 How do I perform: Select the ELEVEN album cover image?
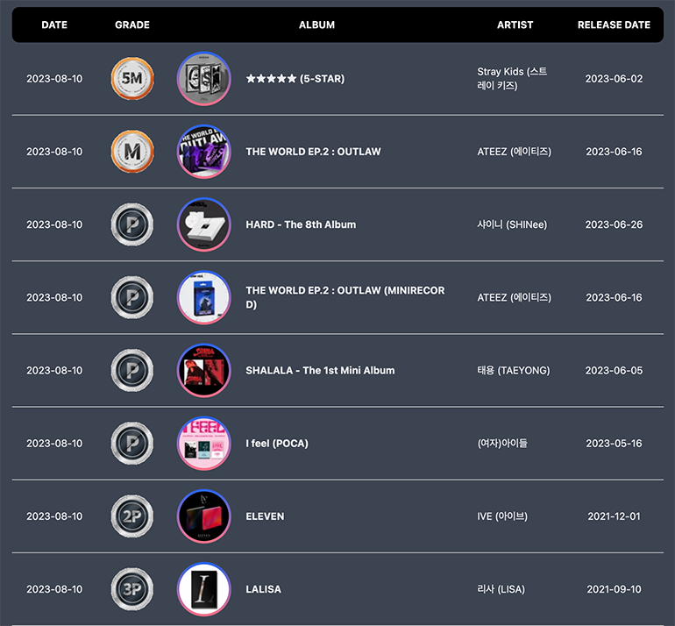(x=204, y=516)
